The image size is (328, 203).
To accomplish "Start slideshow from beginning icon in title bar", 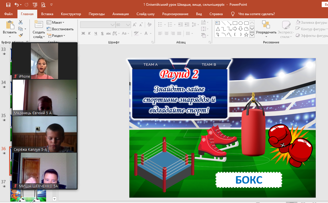I will click(x=35, y=5).
